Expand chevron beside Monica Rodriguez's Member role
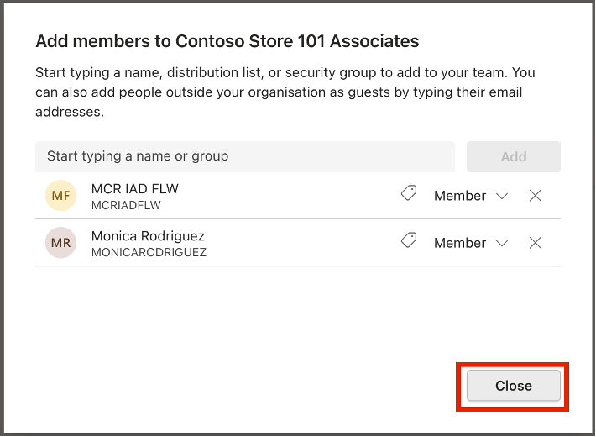Viewport: 596px width, 437px height. click(x=502, y=243)
